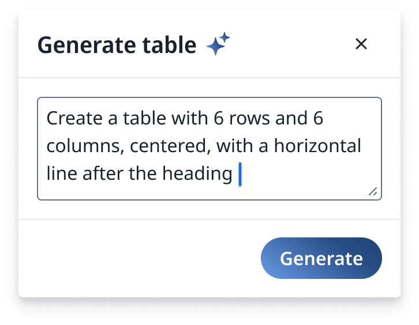Click the blue text caret after "heading"
Image resolution: width=419 pixels, height=325 pixels.
[x=240, y=174]
